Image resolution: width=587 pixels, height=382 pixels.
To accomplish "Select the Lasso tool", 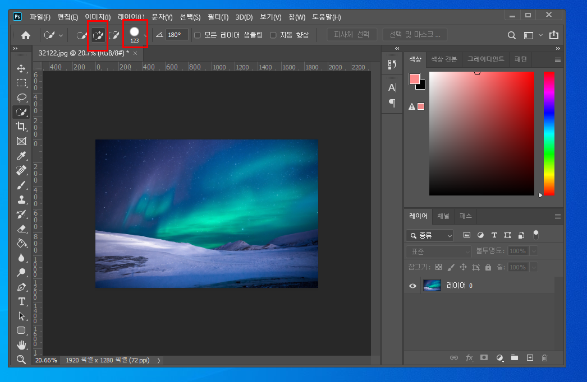I will [21, 97].
